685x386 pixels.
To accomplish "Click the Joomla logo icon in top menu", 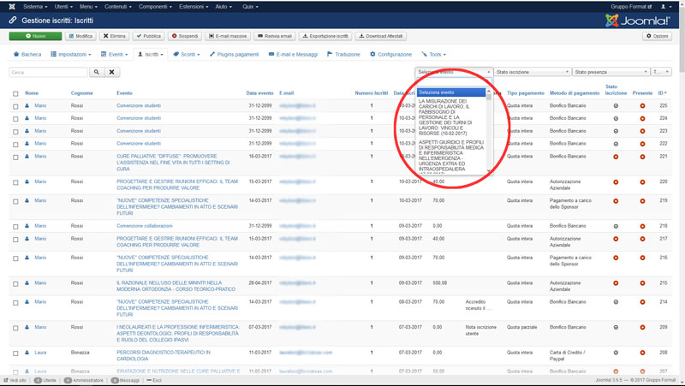I will point(12,7).
